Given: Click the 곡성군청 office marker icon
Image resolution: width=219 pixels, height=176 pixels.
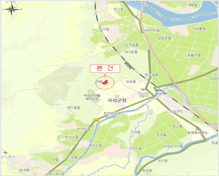Looking at the screenshot, I should tap(117, 96).
